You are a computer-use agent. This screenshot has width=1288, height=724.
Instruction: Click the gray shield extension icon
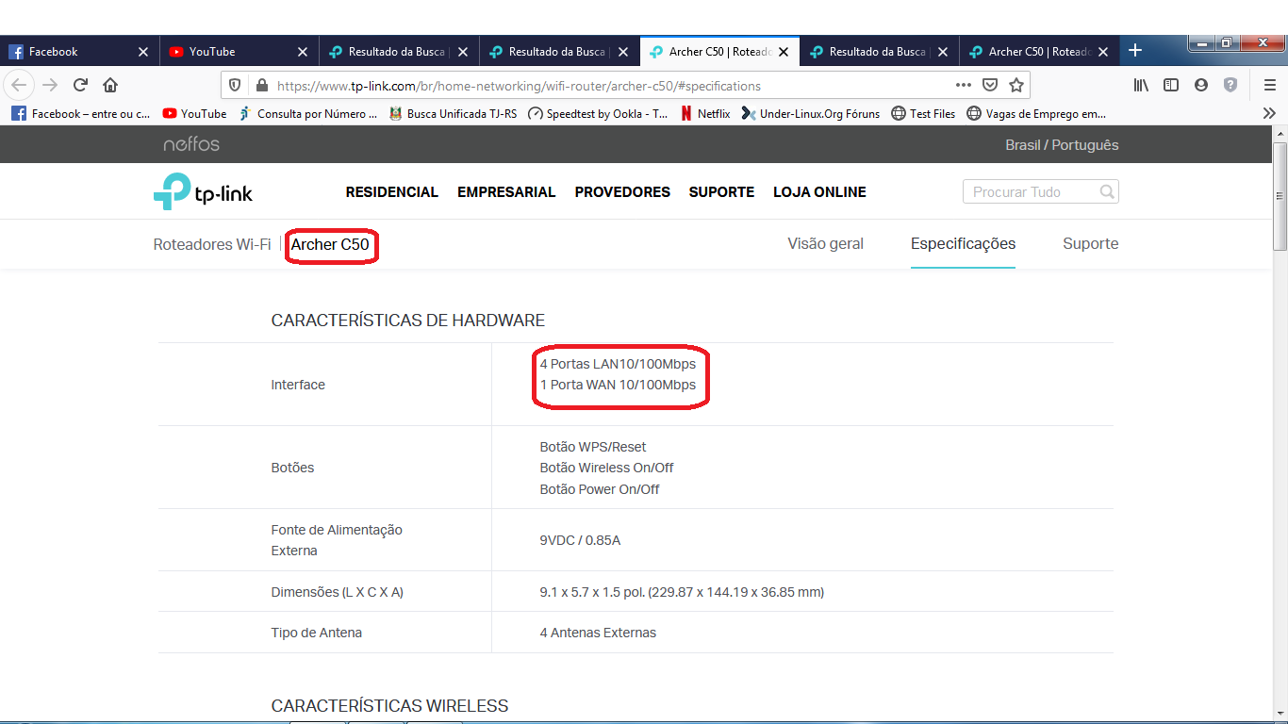(1230, 85)
